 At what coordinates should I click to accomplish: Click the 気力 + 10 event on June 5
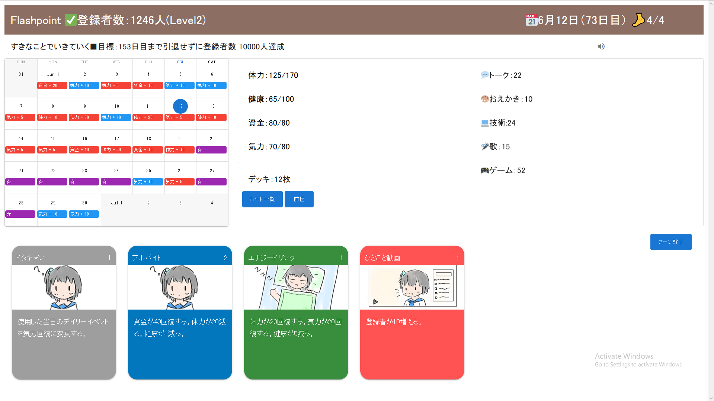(180, 85)
